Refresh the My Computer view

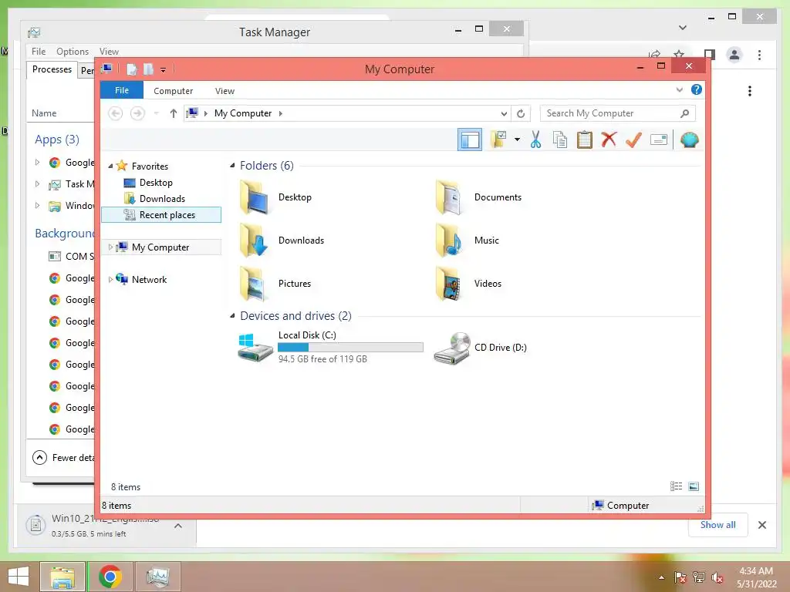coord(521,114)
